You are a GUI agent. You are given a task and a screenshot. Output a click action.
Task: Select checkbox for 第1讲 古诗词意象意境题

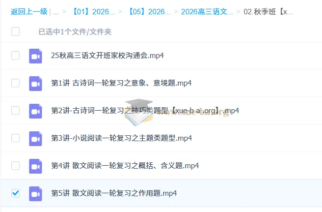click(x=16, y=83)
